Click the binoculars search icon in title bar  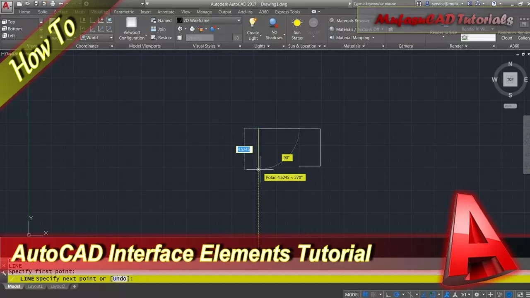point(419,4)
